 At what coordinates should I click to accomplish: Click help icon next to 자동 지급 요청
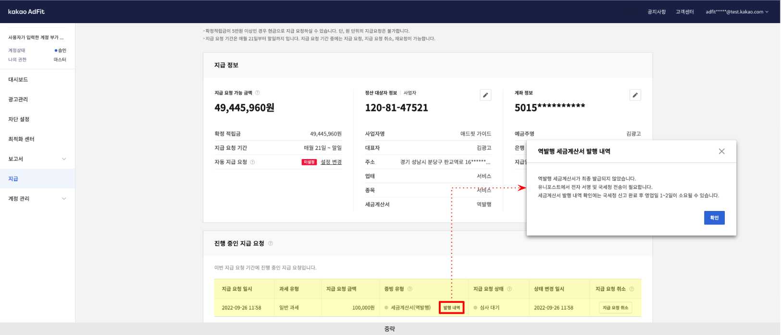coord(253,162)
